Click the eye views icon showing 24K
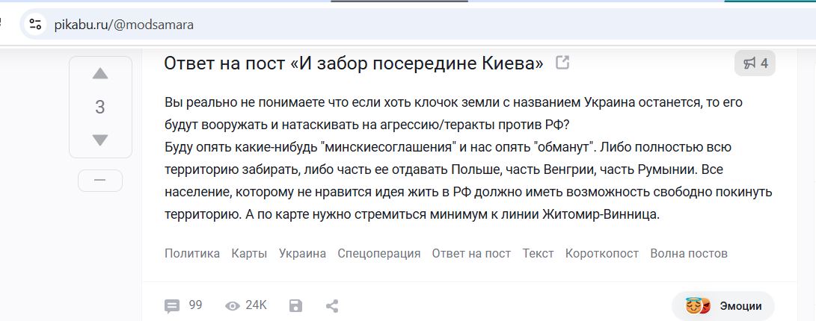This screenshot has height=321, width=816. tap(232, 306)
